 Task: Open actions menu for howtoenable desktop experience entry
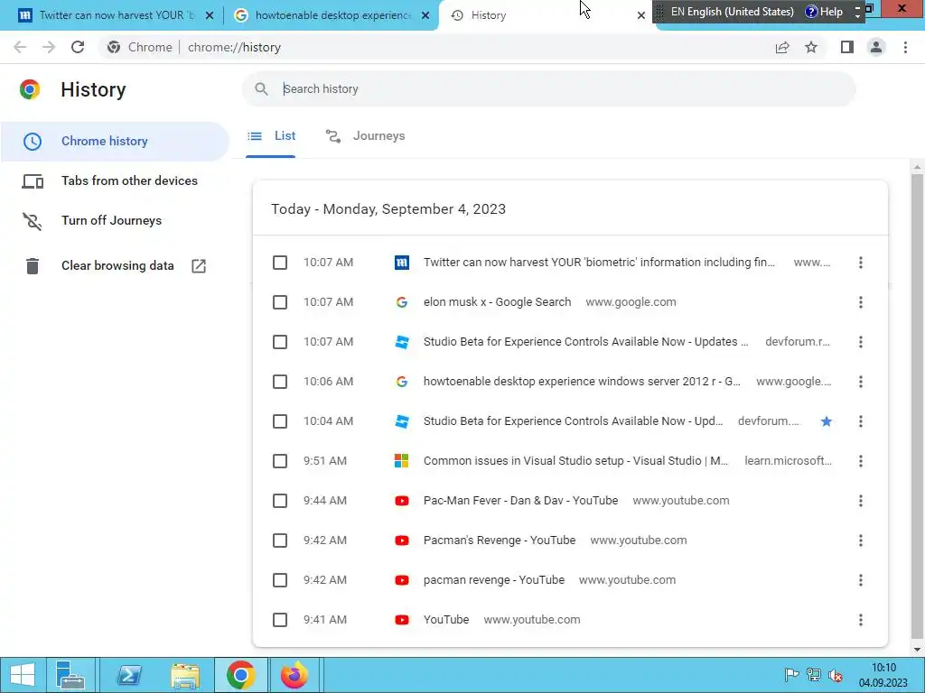(861, 382)
